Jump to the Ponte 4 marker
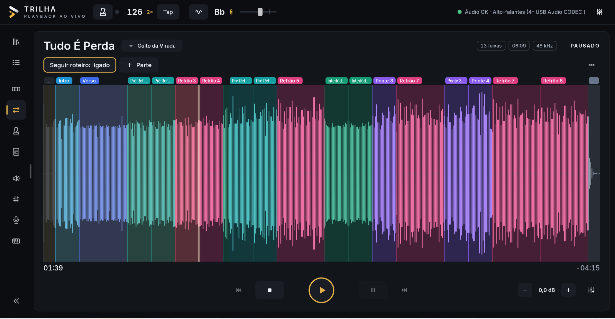 point(480,81)
